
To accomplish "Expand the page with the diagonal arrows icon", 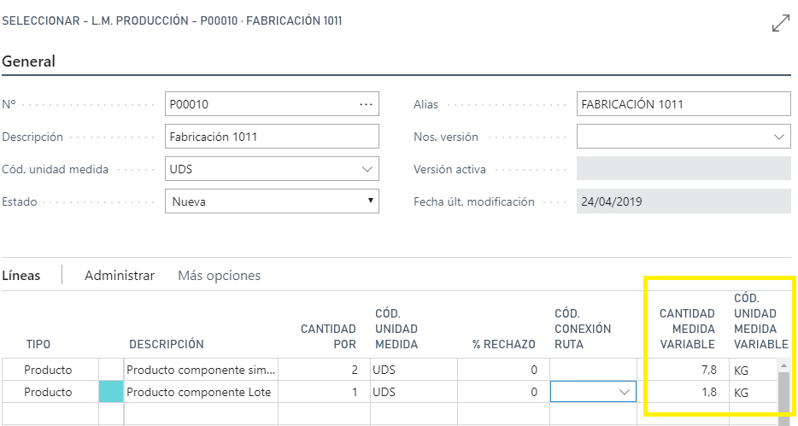I will [x=781, y=23].
